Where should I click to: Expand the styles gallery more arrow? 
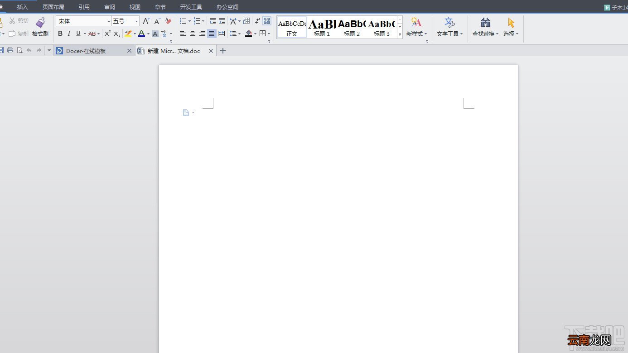click(x=400, y=35)
